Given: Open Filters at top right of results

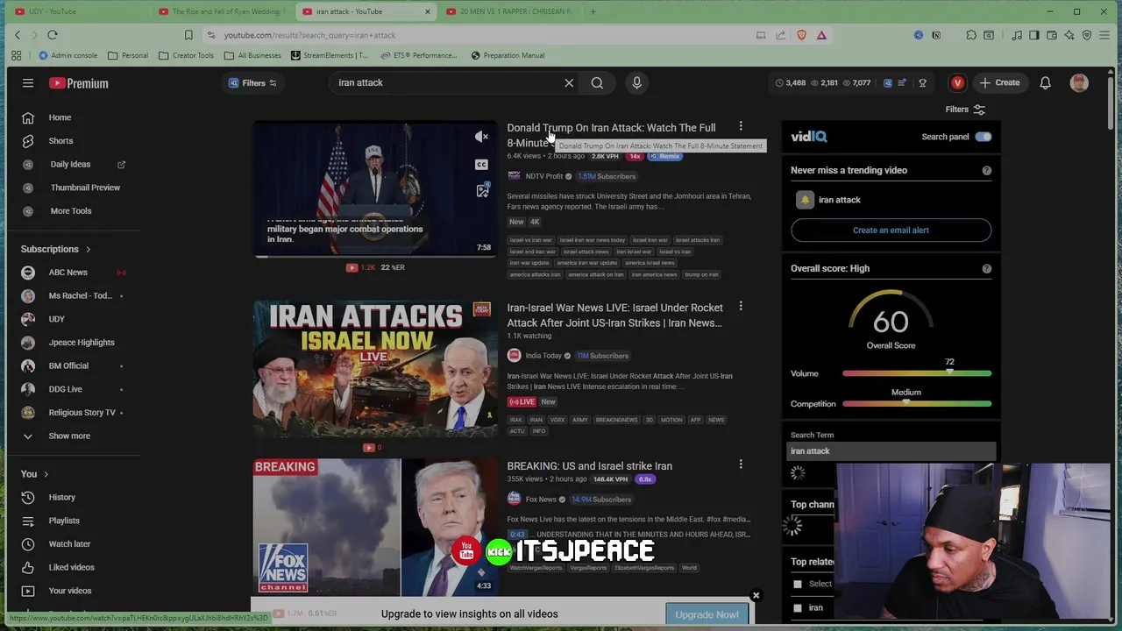Looking at the screenshot, I should tap(965, 110).
